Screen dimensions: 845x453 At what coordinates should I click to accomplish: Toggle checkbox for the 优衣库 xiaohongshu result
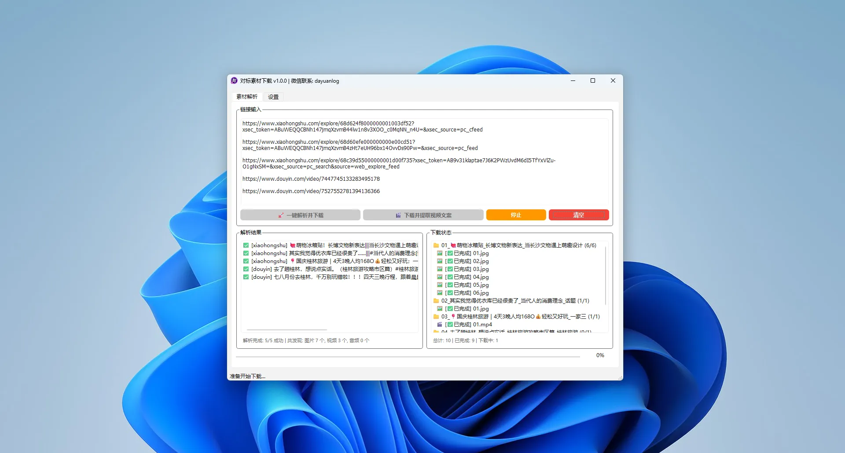point(246,253)
